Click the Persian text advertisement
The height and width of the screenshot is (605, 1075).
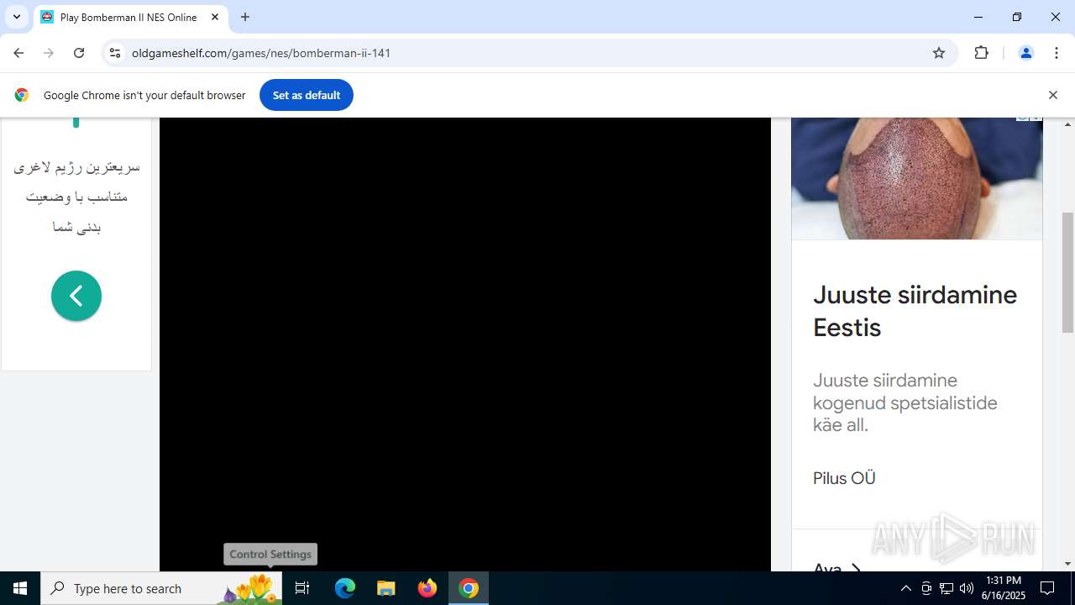(76, 197)
